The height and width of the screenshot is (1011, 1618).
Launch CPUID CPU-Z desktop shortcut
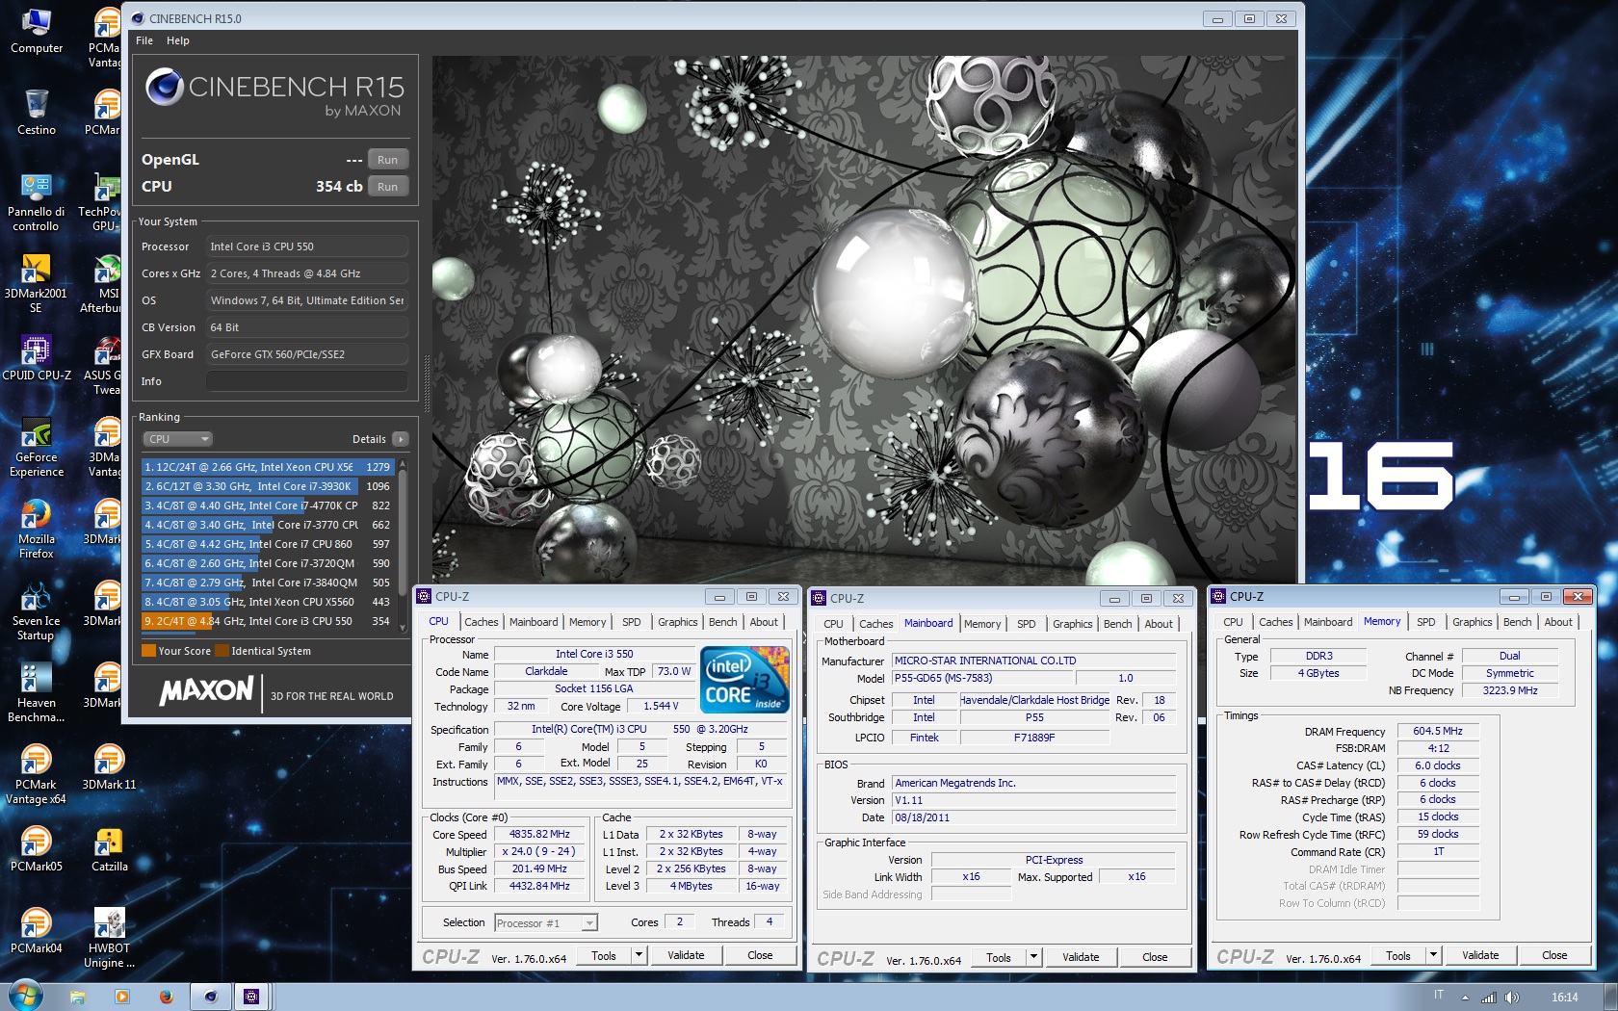point(36,358)
